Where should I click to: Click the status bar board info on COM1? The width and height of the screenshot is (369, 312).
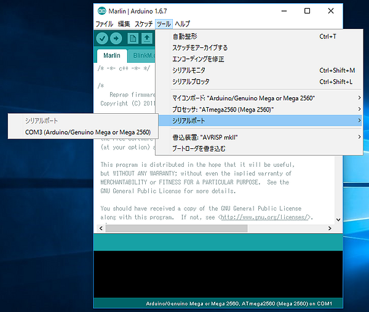239,303
